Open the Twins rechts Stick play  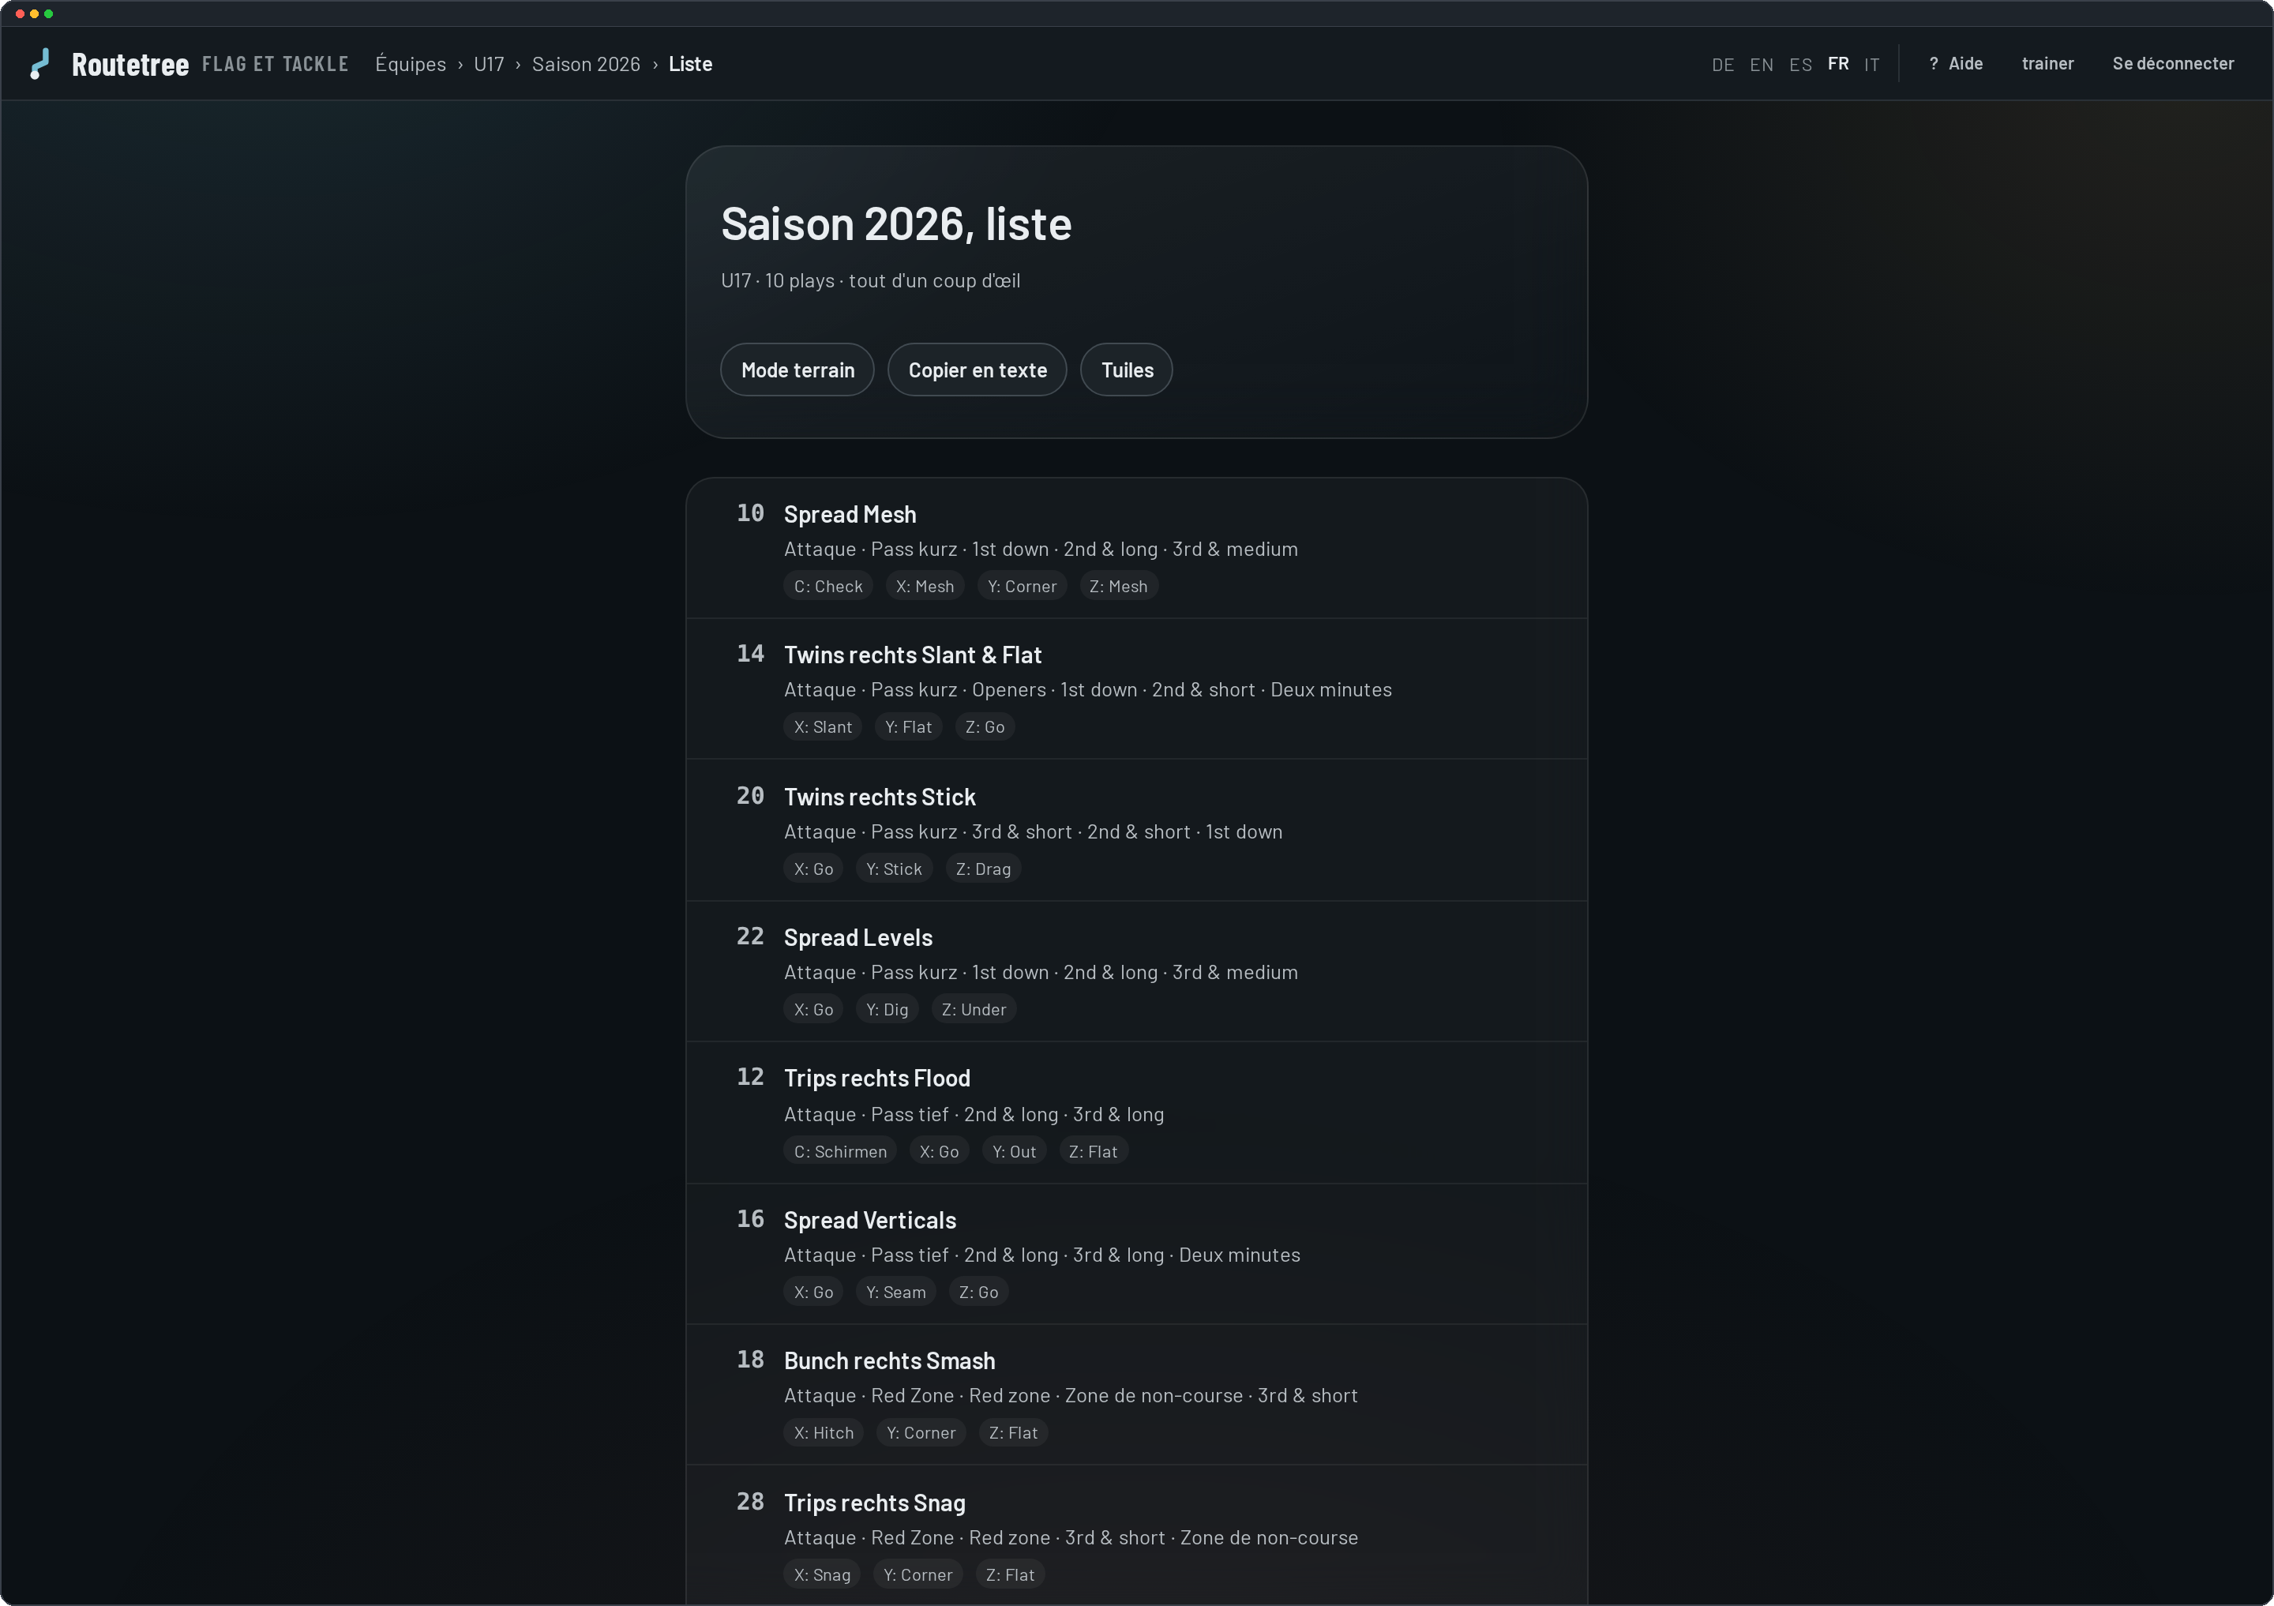(x=1136, y=831)
